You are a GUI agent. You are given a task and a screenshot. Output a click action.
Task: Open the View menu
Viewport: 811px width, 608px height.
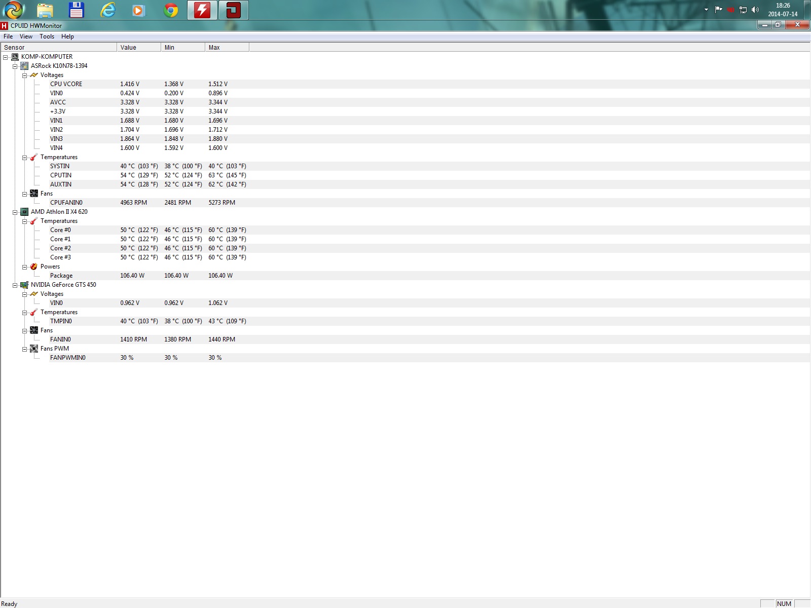[26, 36]
